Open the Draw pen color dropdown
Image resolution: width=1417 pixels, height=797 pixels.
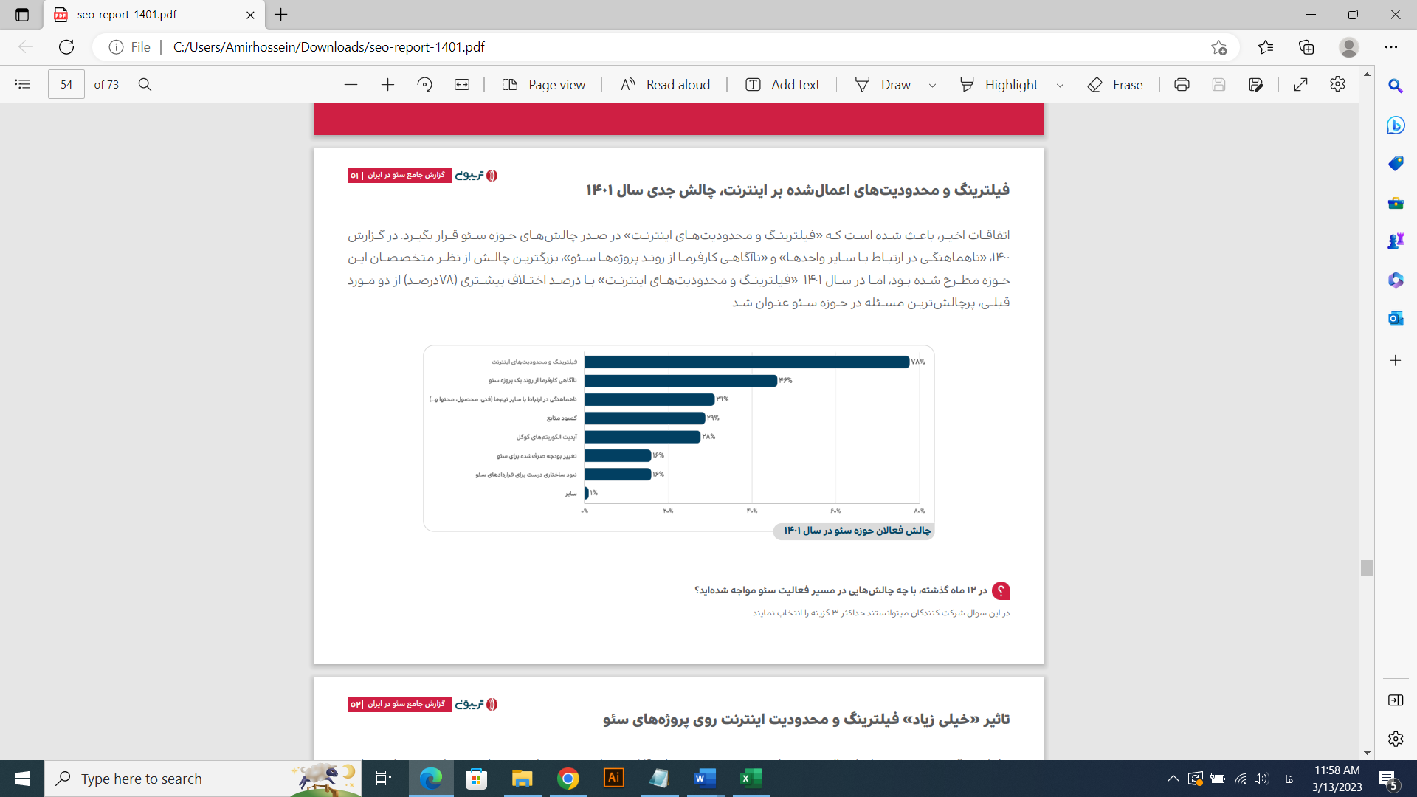[933, 84]
